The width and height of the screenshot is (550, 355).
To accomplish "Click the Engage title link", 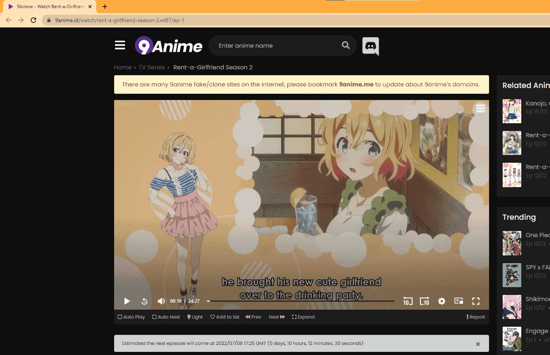I will (537, 331).
